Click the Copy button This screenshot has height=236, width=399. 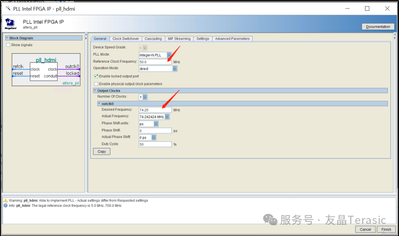102,152
